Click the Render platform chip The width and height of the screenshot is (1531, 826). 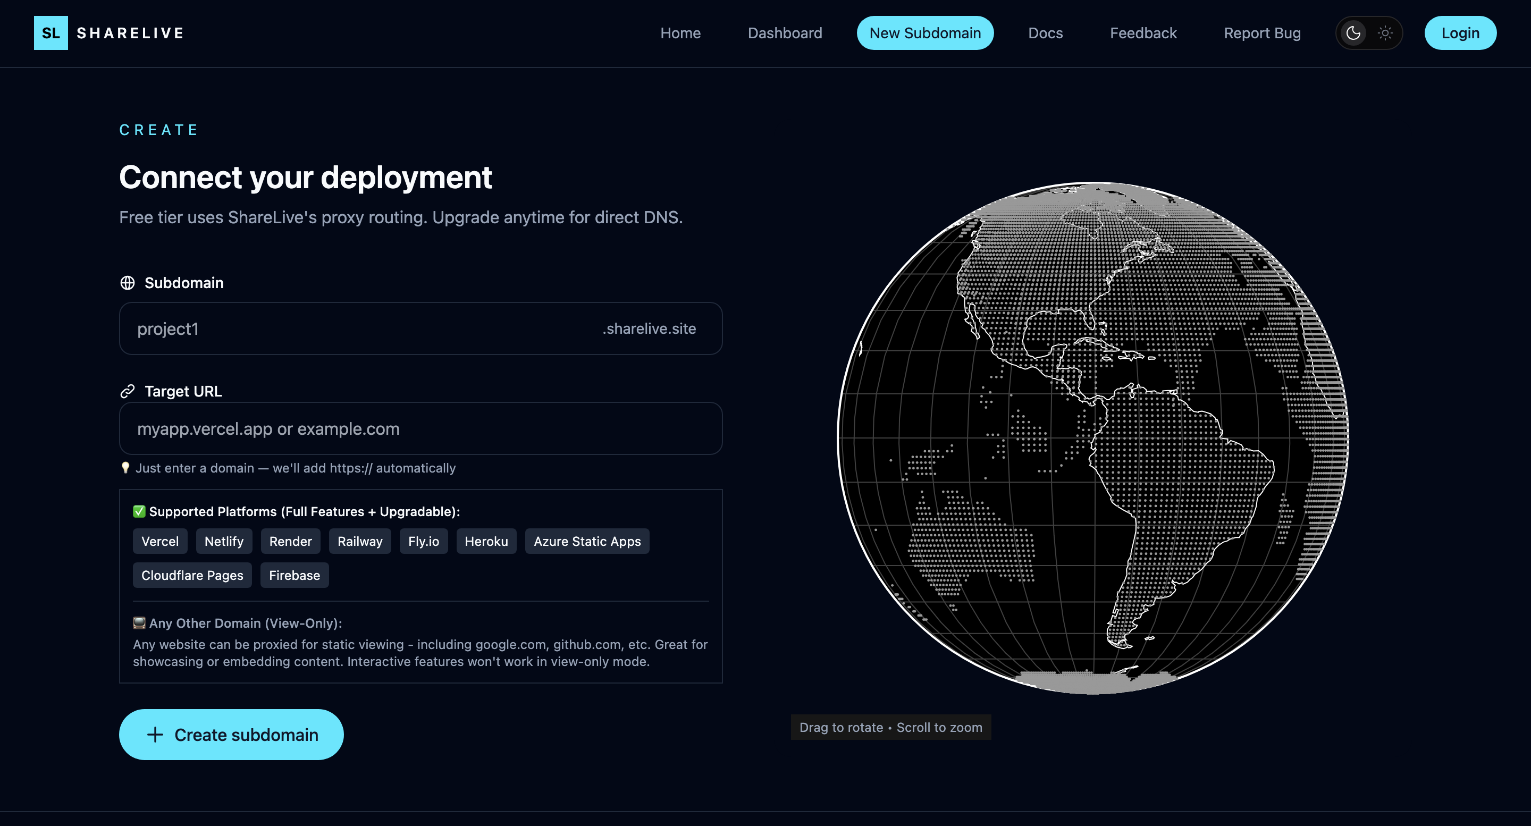pos(291,541)
